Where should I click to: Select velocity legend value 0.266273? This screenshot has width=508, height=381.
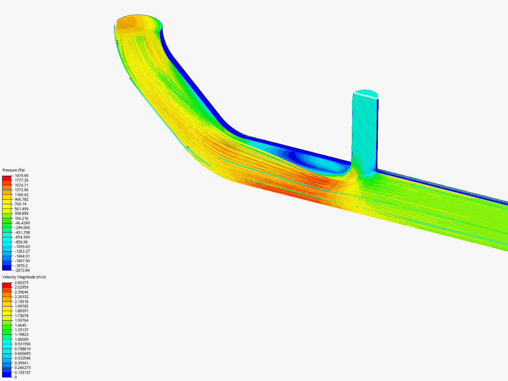[23, 368]
